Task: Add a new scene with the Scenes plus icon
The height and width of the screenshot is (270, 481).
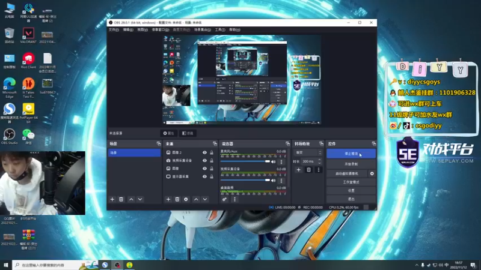Action: click(x=112, y=199)
